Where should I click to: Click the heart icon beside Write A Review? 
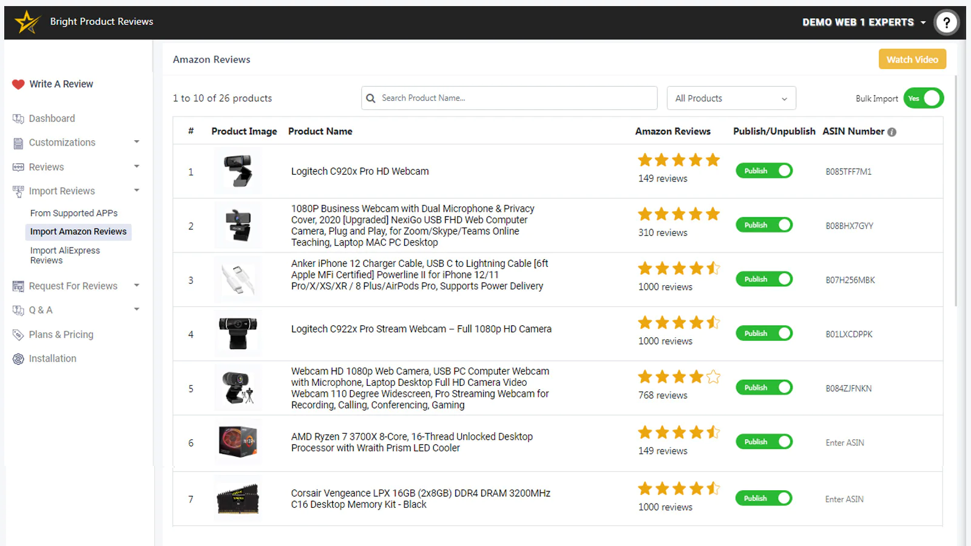point(18,84)
